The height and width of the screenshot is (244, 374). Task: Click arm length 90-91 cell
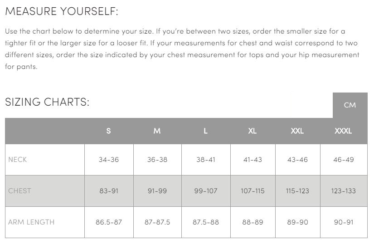click(344, 222)
